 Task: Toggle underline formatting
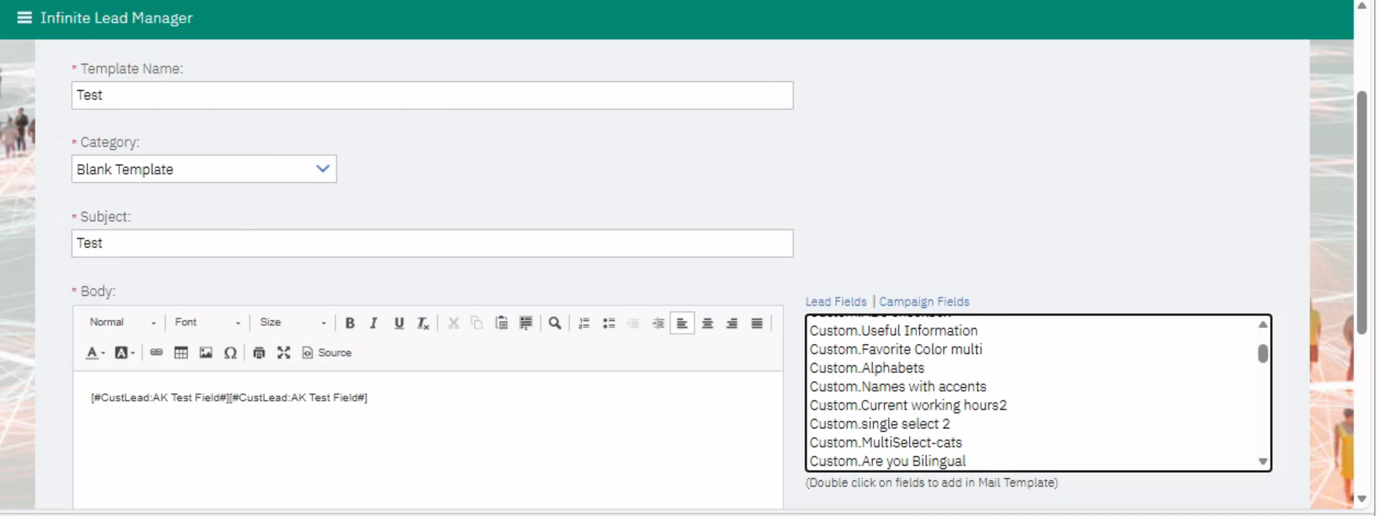(x=399, y=323)
